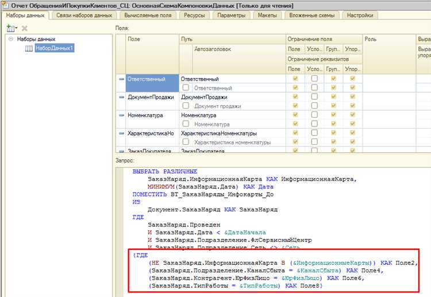Click the Поле column header

click(x=152, y=54)
